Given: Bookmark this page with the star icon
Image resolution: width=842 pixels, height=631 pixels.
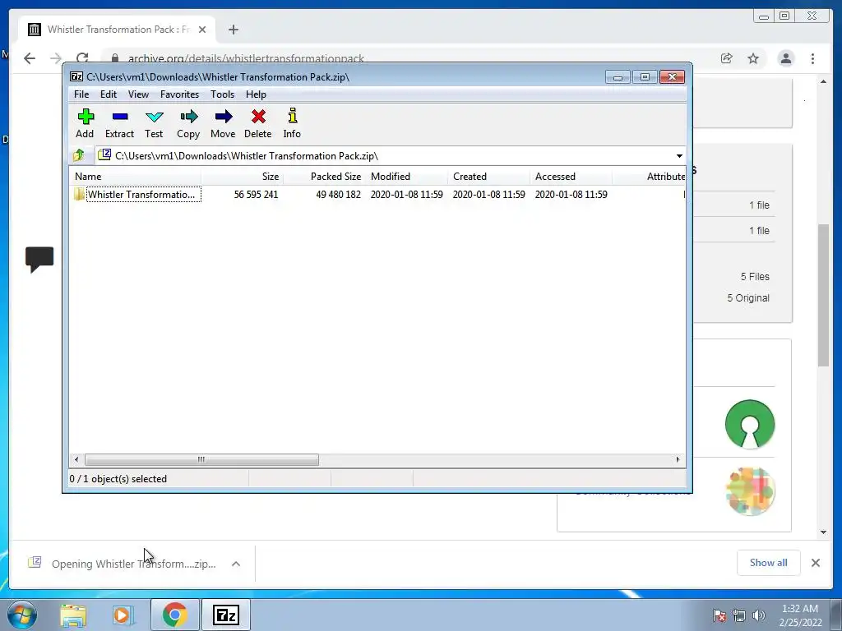Looking at the screenshot, I should tap(753, 58).
